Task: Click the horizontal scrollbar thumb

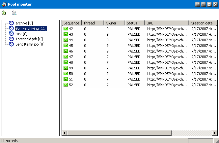Action: click(x=119, y=133)
